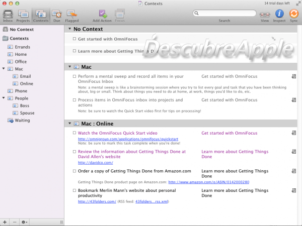Open note icon for Bookmark Merlin Mann action
This screenshot has width=302, height=226.
(294, 190)
